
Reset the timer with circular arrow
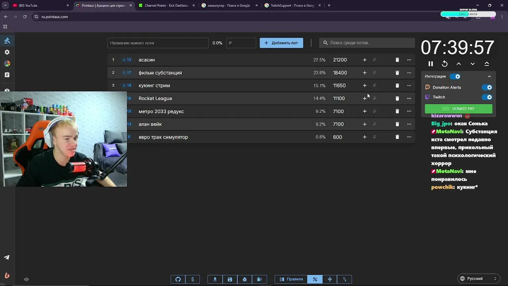pos(444,64)
